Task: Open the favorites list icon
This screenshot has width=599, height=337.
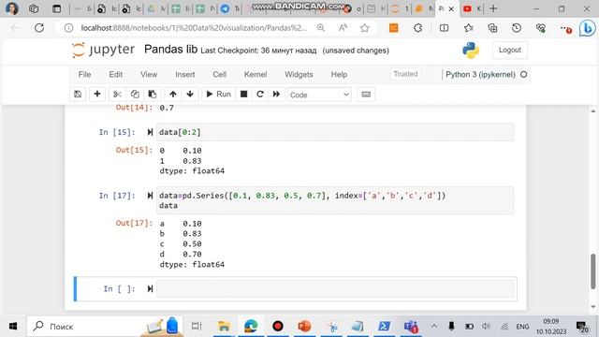Action: click(468, 28)
